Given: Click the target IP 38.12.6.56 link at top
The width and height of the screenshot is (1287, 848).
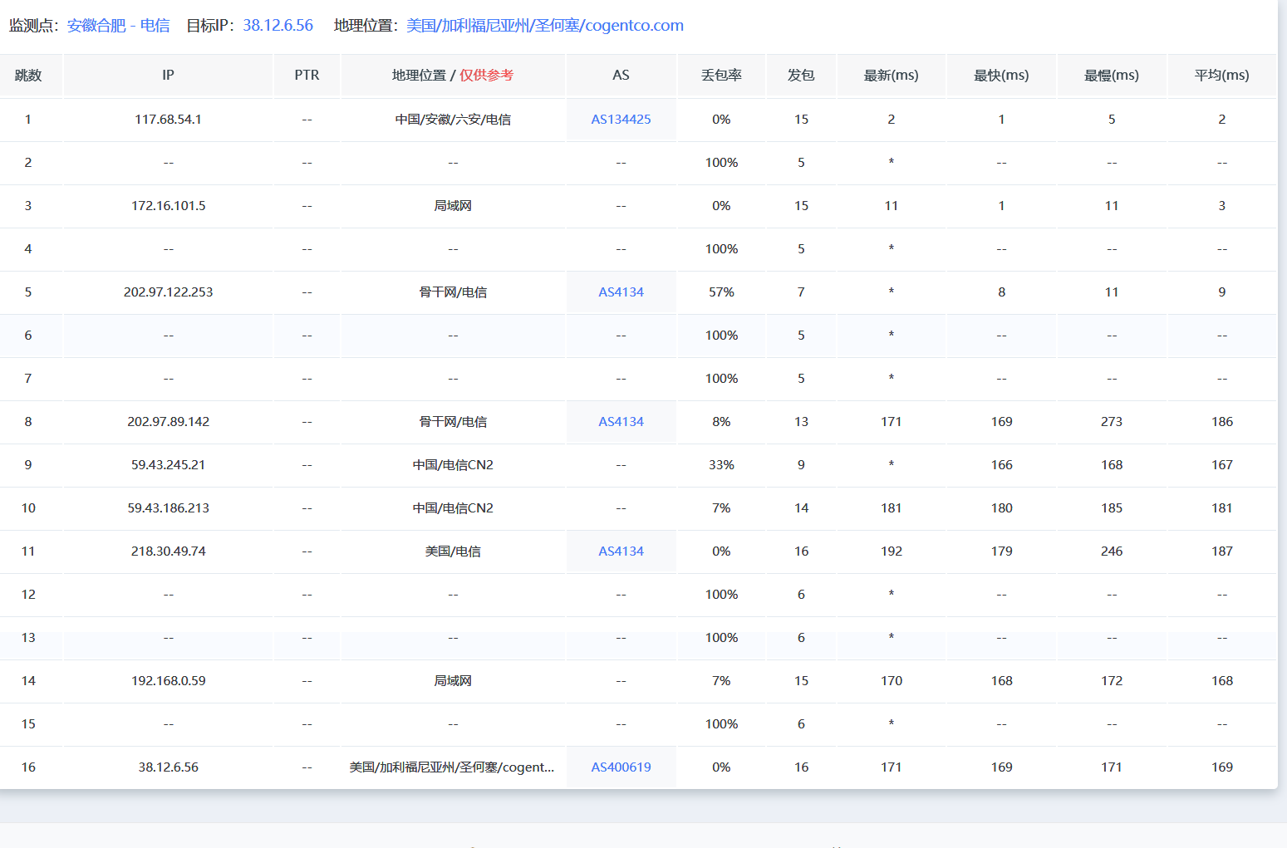Looking at the screenshot, I should tap(278, 26).
